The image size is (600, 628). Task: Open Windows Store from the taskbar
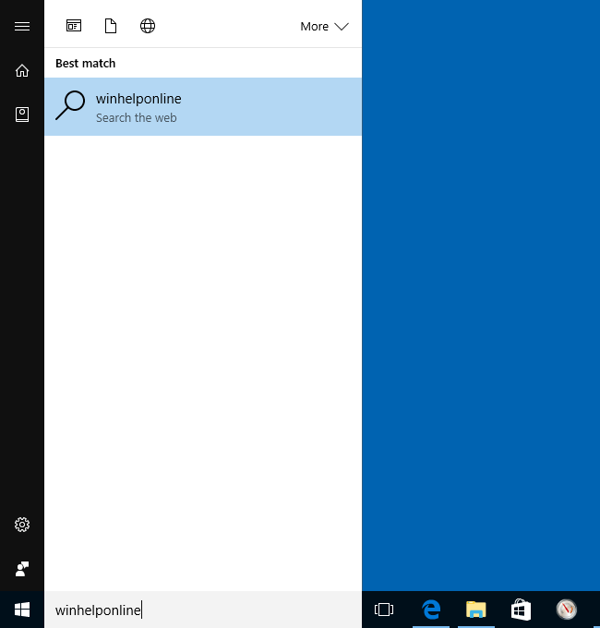click(521, 610)
